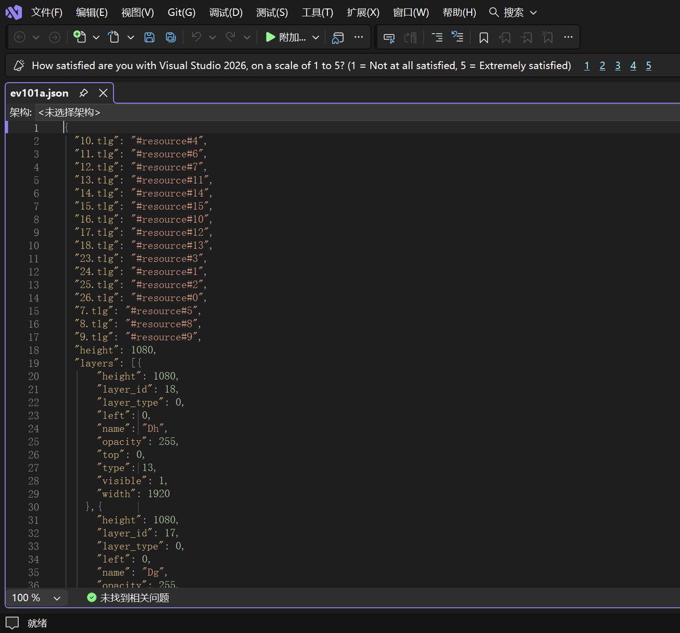Image resolution: width=680 pixels, height=633 pixels.
Task: Expand the search box dropdown chevron
Action: coord(533,13)
